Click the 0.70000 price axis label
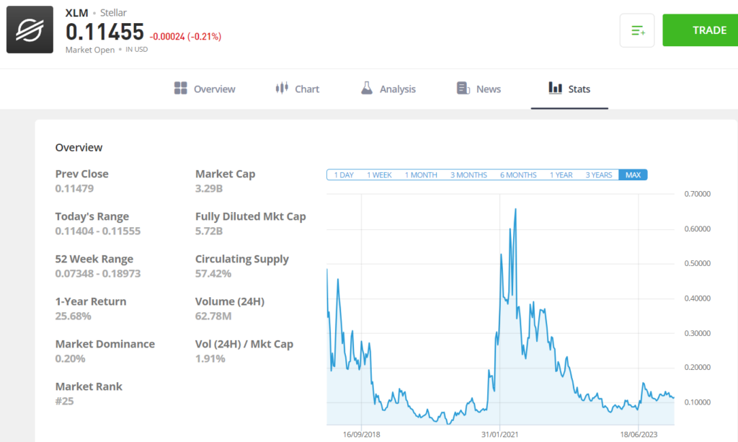The width and height of the screenshot is (738, 442). click(698, 194)
